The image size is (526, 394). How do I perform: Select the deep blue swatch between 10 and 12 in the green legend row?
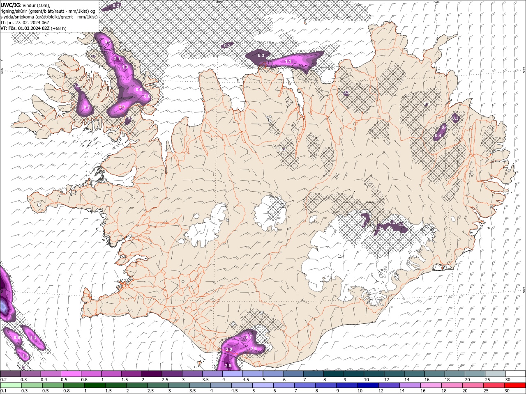pos(367,385)
